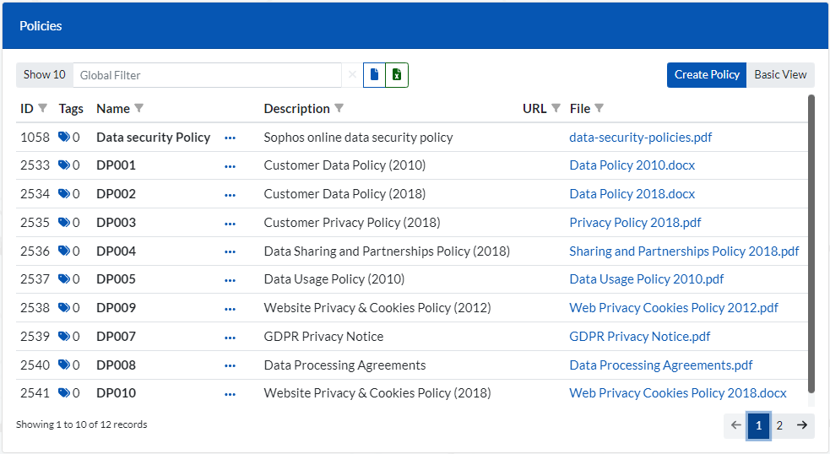Click the vertical scrollbar of the table

coord(811,245)
